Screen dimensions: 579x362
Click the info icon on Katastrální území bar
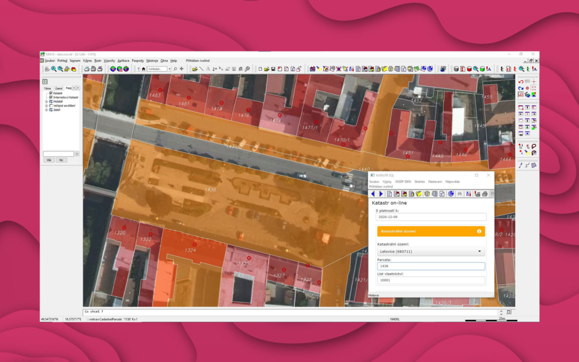click(x=479, y=231)
